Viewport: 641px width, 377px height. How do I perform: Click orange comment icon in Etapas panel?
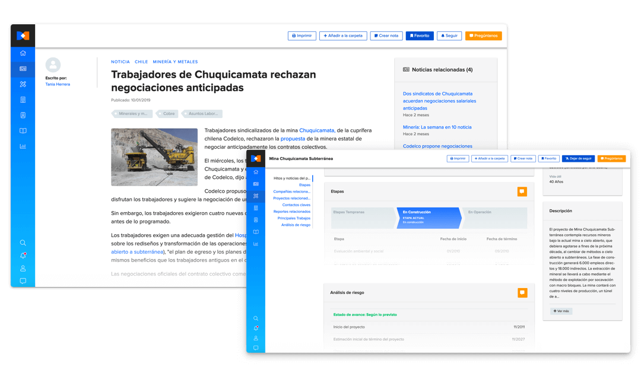[x=522, y=191]
